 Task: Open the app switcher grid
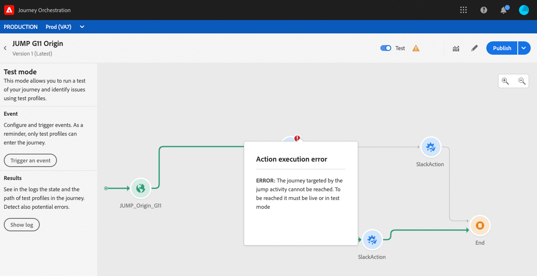[463, 10]
